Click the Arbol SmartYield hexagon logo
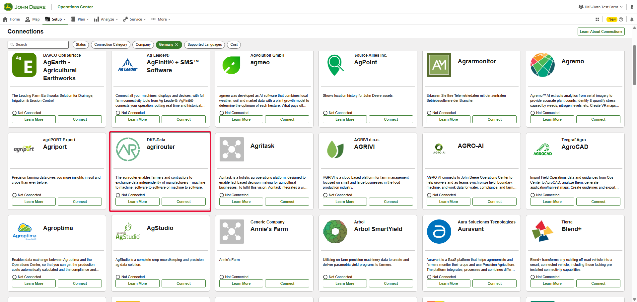This screenshot has width=637, height=302. tap(335, 231)
